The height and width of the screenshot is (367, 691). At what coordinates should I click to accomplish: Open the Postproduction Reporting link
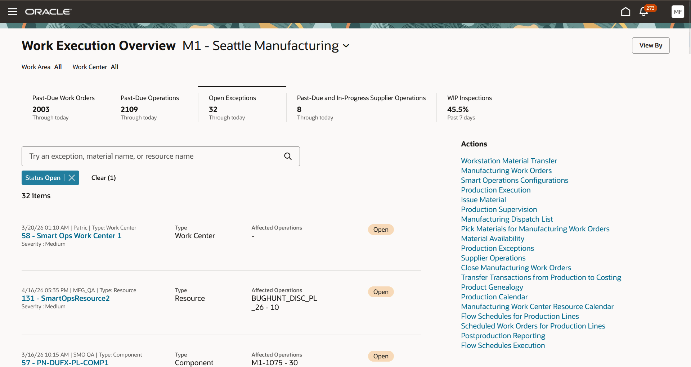503,336
